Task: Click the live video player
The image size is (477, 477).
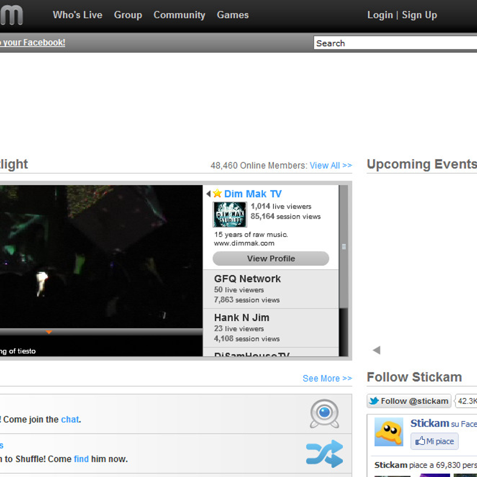Action: tap(101, 257)
